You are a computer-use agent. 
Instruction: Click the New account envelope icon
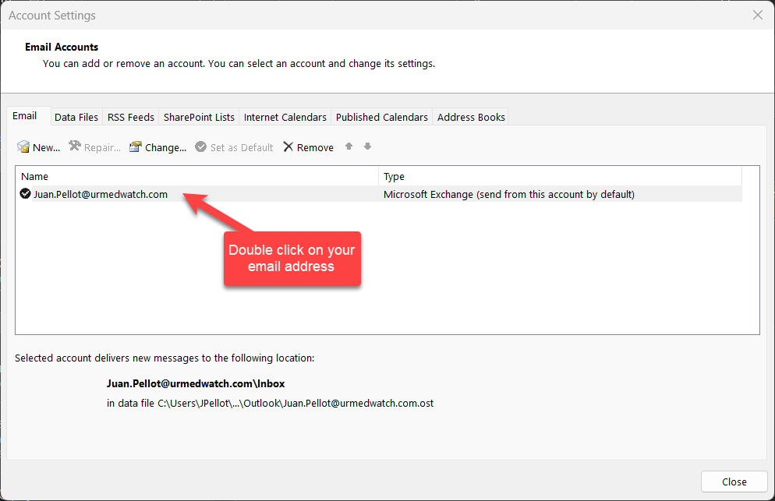coord(23,147)
